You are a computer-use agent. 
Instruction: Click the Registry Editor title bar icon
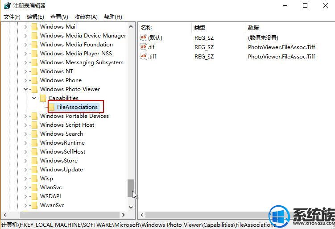point(7,5)
